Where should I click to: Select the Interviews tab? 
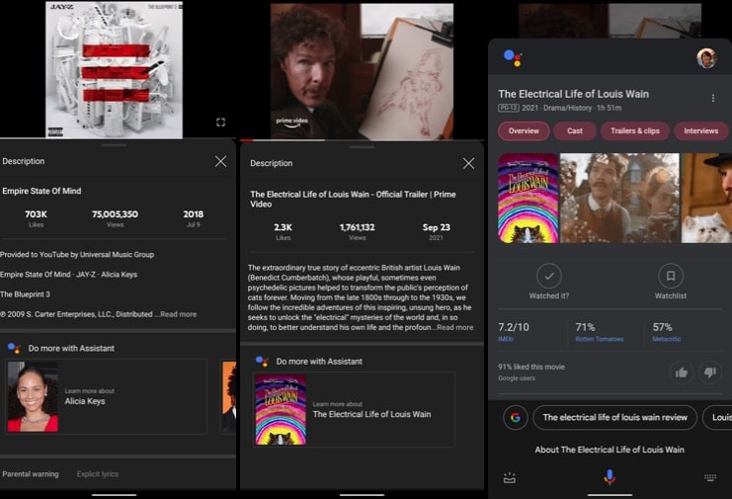pyautogui.click(x=701, y=131)
